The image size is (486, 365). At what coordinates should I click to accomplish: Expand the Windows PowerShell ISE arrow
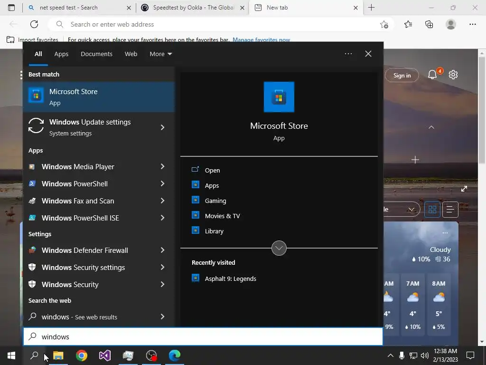[x=162, y=218]
